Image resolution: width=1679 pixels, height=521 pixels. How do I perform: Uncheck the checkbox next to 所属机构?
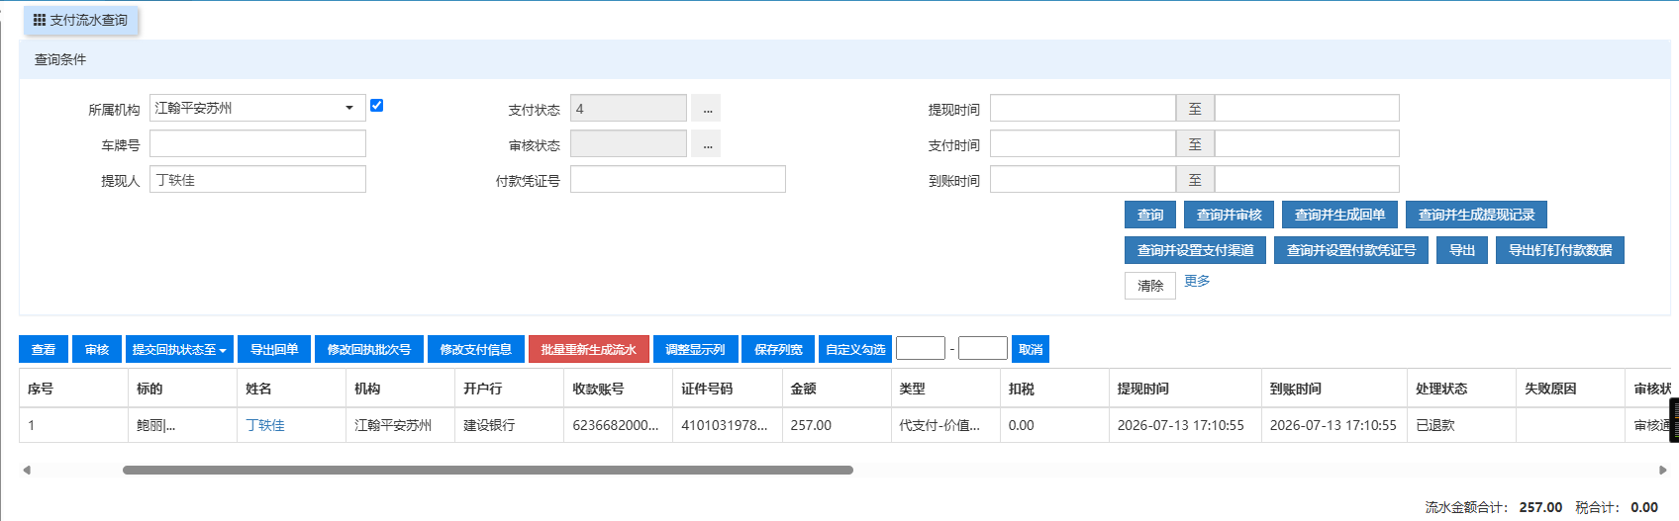[376, 105]
